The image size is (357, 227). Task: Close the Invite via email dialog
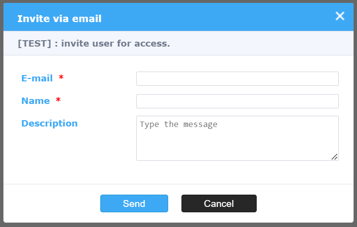pos(340,16)
